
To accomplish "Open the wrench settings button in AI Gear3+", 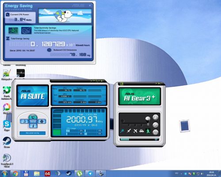I will [155, 125].
